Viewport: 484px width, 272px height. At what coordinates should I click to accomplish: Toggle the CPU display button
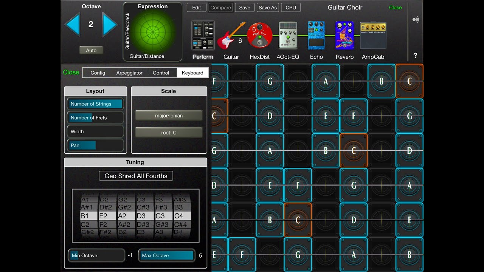click(291, 8)
